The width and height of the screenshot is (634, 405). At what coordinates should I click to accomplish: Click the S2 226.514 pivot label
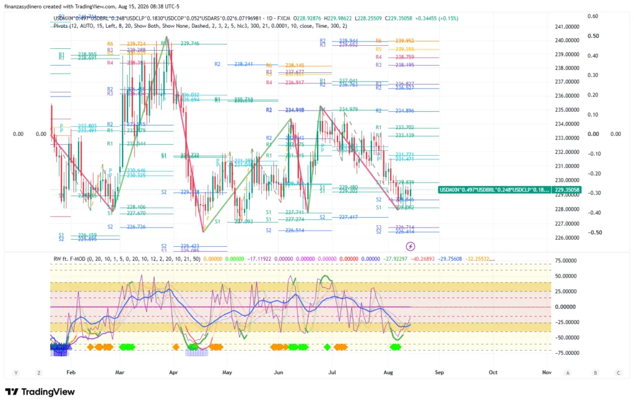285,231
